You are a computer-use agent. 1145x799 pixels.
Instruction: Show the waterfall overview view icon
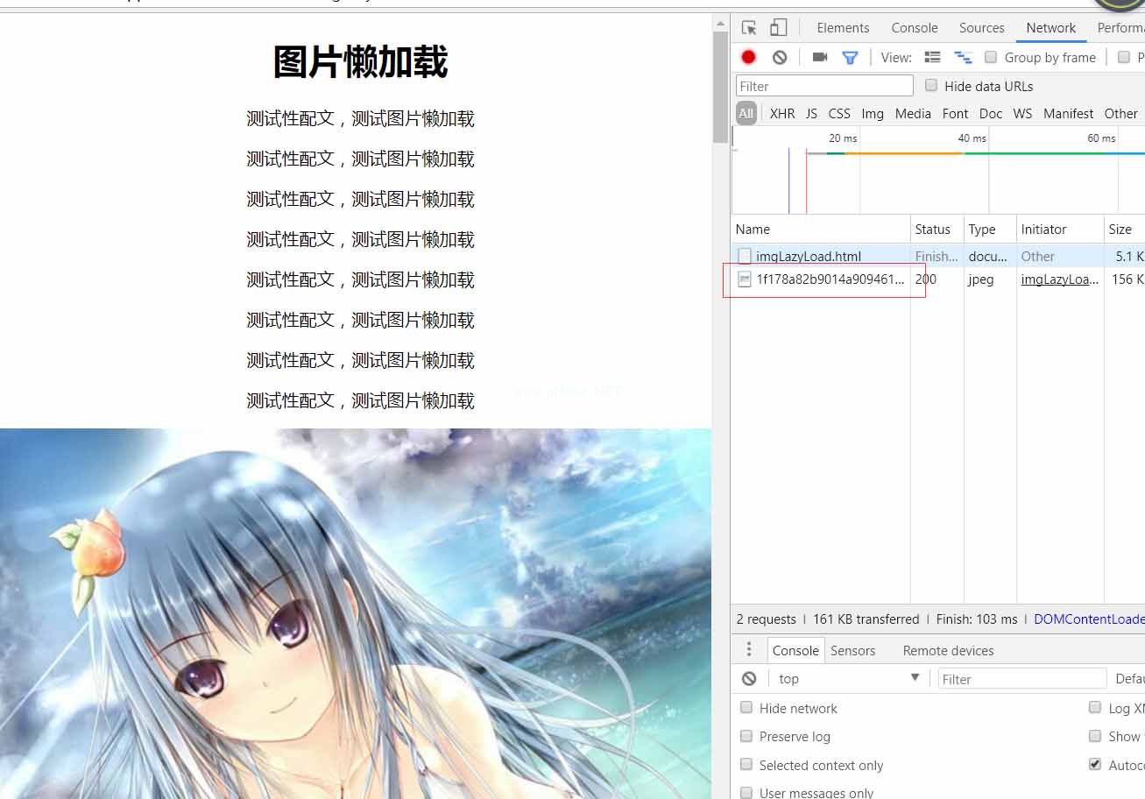[964, 58]
